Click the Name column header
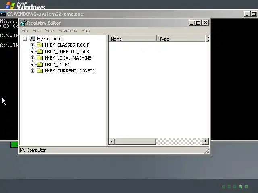The height and width of the screenshot is (193, 258). click(133, 39)
